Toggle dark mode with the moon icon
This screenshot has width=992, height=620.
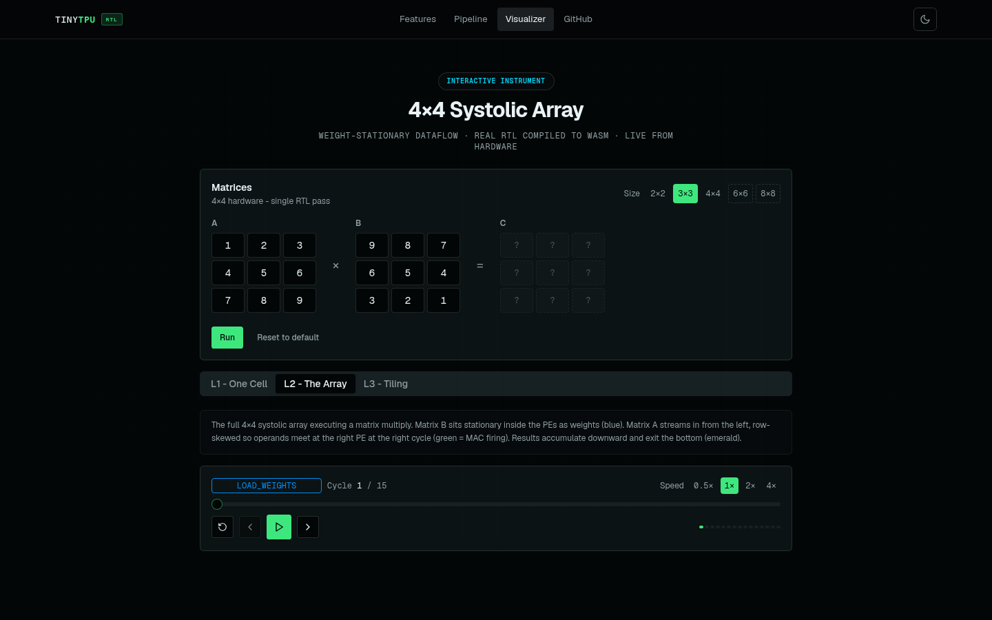point(925,19)
